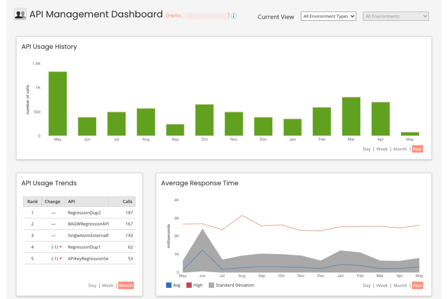Click the red High legend marker

(x=189, y=285)
